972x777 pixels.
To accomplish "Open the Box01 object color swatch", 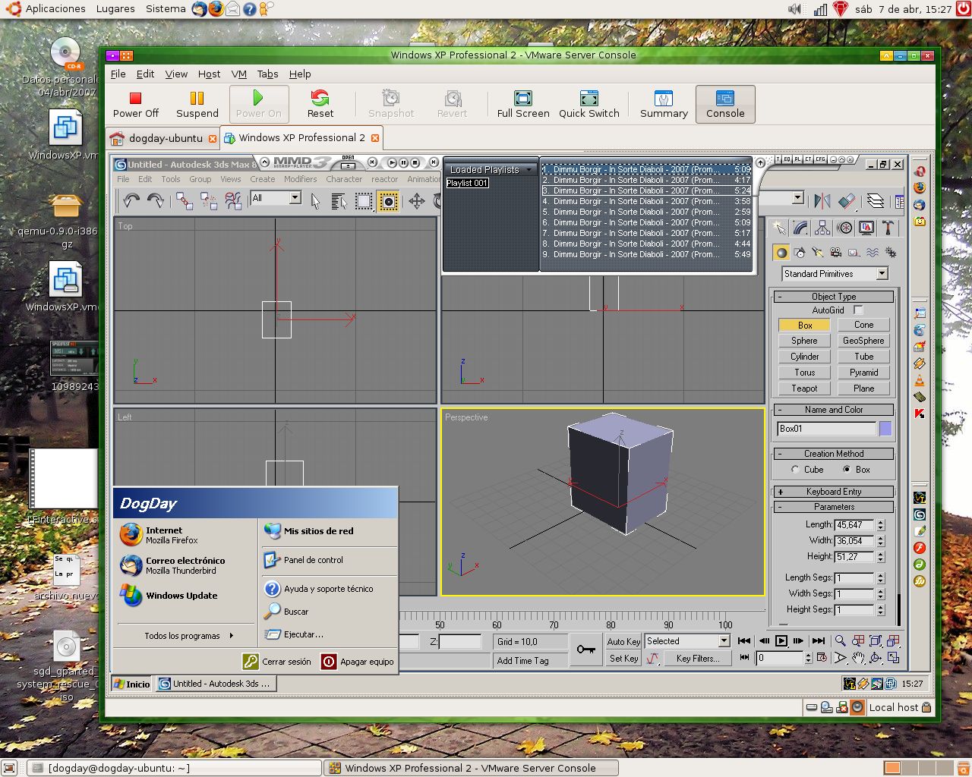I will pos(885,429).
